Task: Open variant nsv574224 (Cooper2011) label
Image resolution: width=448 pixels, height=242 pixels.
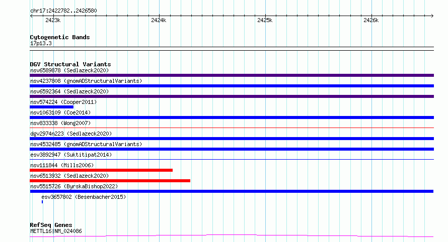Action: pyautogui.click(x=63, y=102)
